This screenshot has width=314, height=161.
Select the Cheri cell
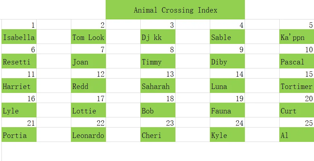[x=158, y=135]
